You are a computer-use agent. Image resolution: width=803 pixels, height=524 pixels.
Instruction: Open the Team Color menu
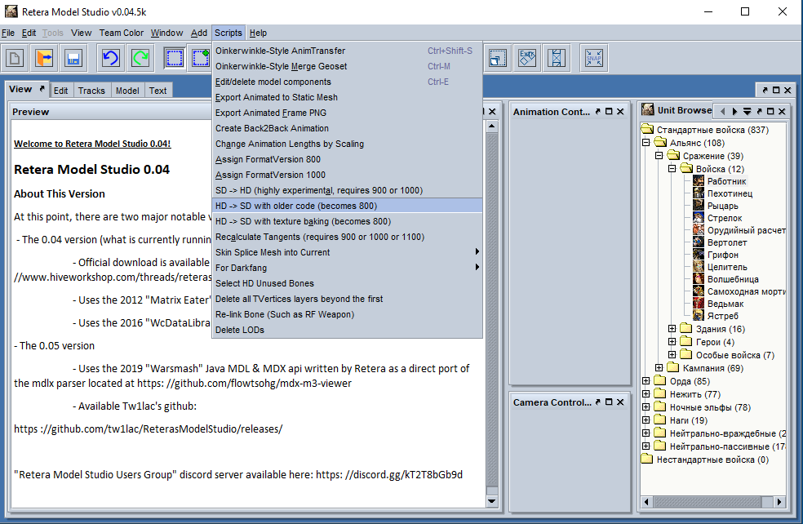[x=122, y=33]
